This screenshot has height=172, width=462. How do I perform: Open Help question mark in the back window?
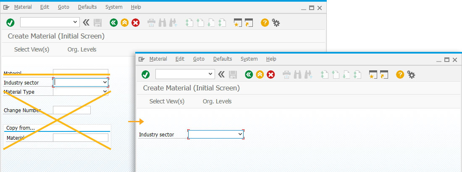[x=265, y=23]
